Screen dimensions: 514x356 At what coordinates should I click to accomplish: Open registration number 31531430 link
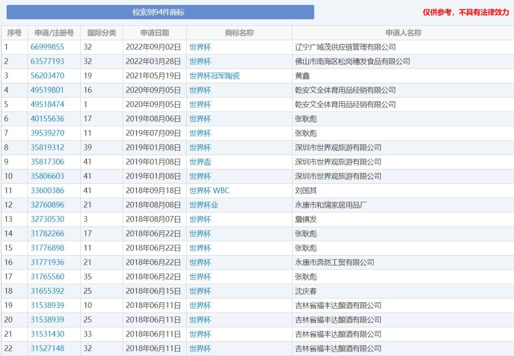tap(47, 334)
